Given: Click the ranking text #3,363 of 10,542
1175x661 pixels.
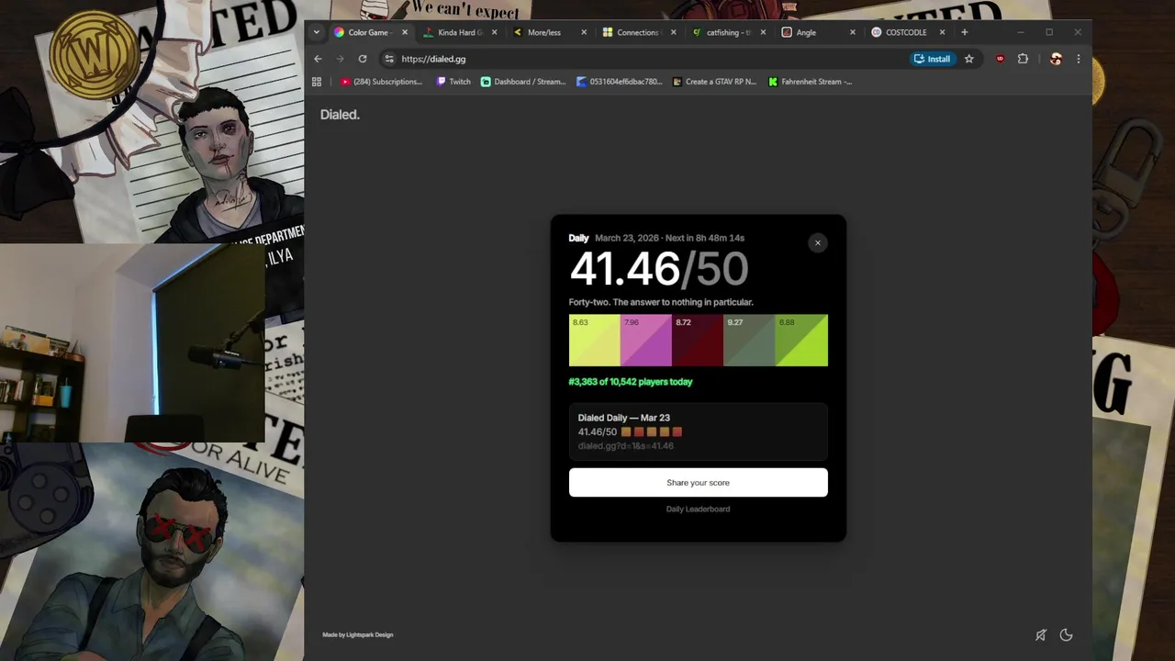Looking at the screenshot, I should pyautogui.click(x=631, y=382).
